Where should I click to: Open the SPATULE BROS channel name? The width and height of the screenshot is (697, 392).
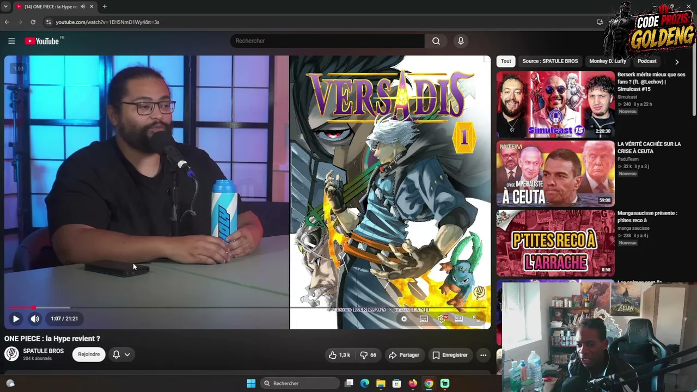(x=44, y=351)
